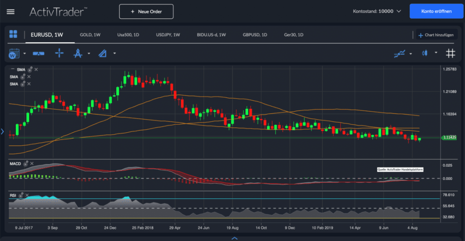The image size is (465, 241).
Task: Remove the third SMA indicator
Action: 29,84
